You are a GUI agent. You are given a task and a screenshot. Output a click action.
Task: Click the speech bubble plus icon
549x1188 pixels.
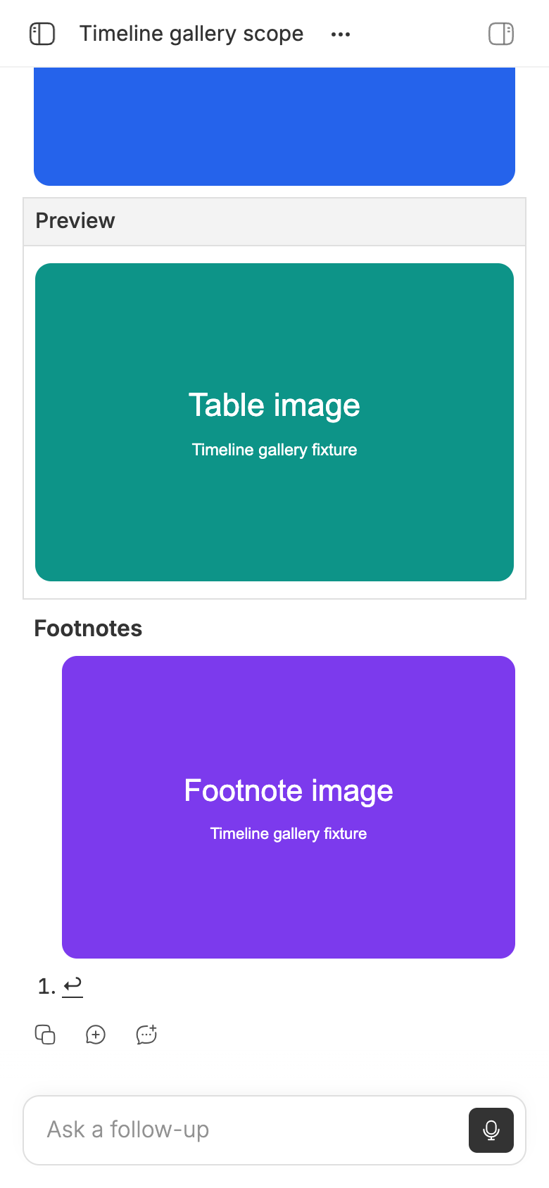pos(96,1035)
